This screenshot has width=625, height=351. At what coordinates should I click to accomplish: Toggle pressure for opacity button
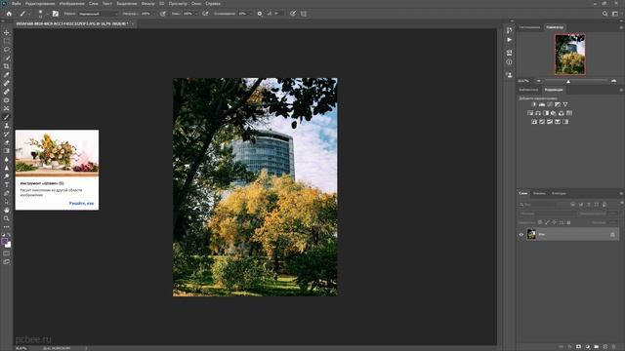(163, 14)
